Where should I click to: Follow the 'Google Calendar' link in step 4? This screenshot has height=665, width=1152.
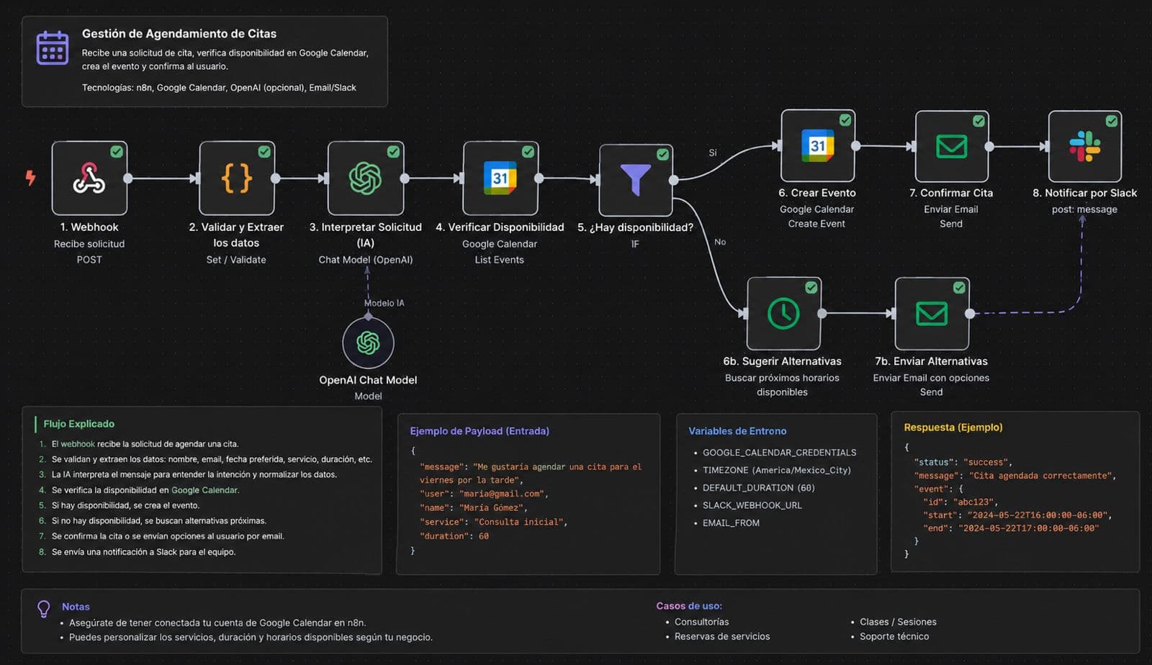pos(204,490)
